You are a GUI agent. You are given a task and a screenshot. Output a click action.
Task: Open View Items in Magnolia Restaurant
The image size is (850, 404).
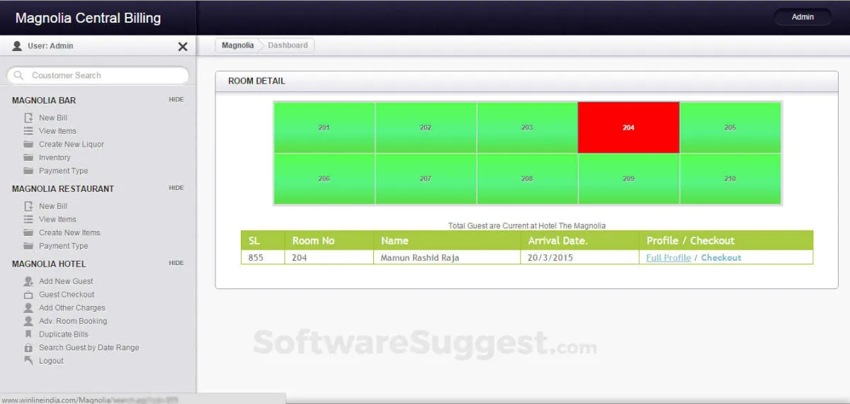coord(57,220)
